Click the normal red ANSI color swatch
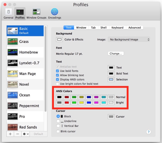 [x=67, y=97]
